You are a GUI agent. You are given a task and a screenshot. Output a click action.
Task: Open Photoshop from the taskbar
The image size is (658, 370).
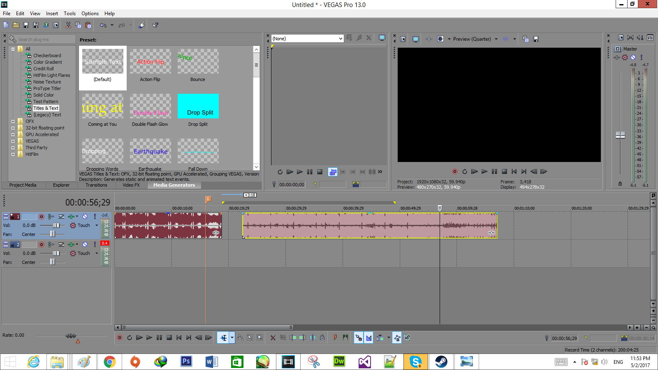click(186, 362)
